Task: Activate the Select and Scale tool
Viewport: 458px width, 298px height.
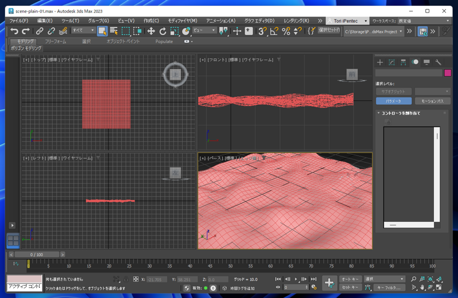Action: (175, 31)
